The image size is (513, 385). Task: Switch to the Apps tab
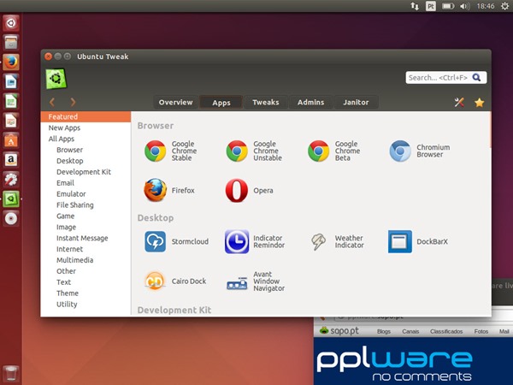[x=221, y=102]
